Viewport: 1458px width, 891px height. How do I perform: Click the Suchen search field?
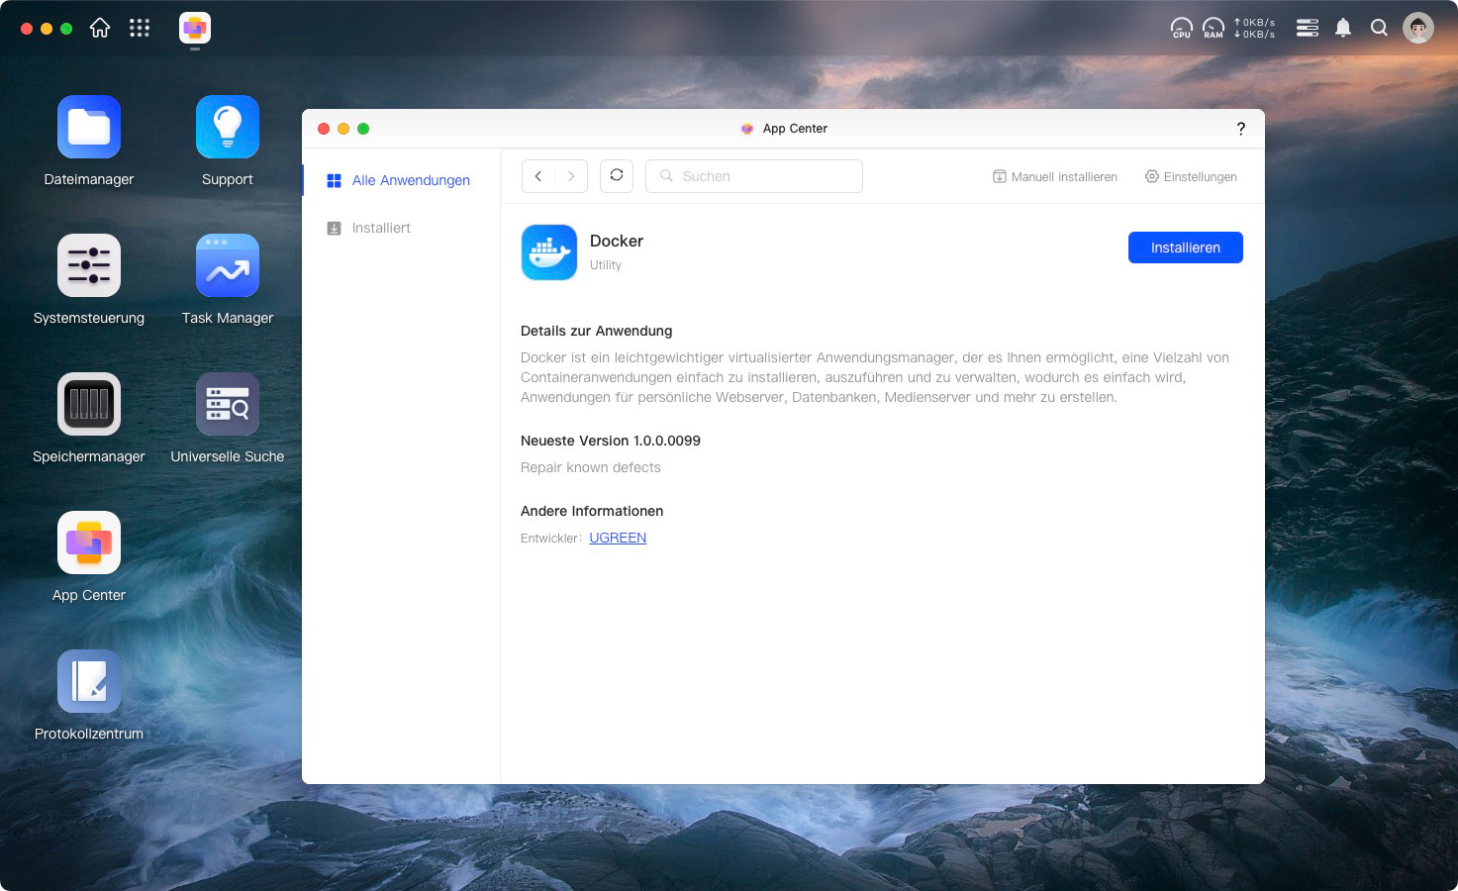(754, 176)
